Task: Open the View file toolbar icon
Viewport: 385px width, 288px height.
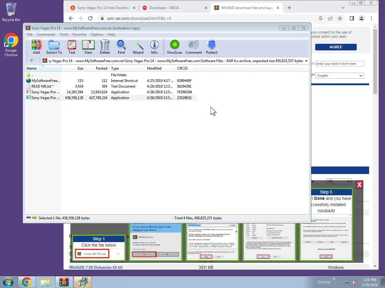Action: tap(88, 47)
